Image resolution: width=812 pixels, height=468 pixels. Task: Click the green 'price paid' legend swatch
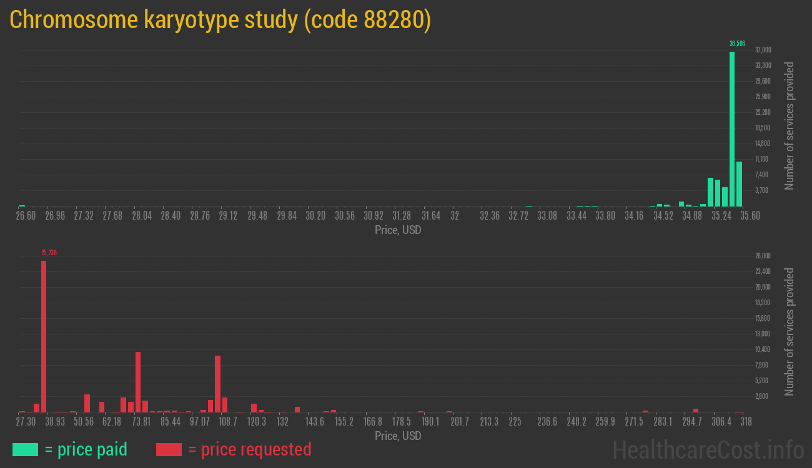point(25,449)
